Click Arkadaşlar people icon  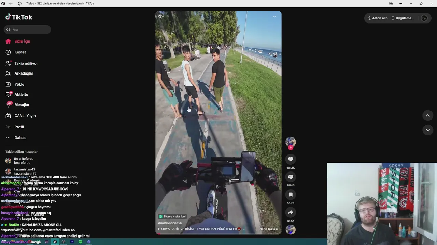[8, 73]
